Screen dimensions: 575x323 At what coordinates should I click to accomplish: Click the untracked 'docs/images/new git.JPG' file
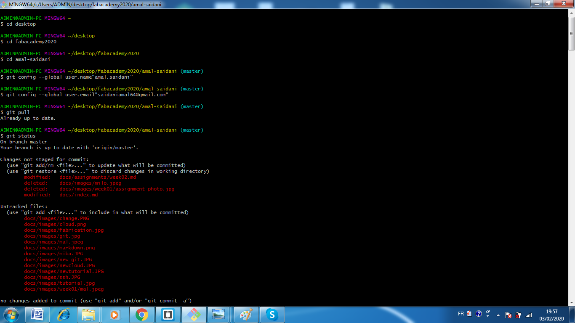[58, 259]
